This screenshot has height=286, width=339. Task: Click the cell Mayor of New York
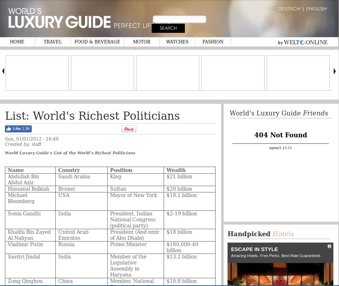(135, 201)
